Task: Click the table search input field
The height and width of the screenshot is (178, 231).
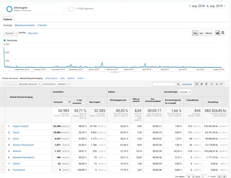Action: pos(163,84)
